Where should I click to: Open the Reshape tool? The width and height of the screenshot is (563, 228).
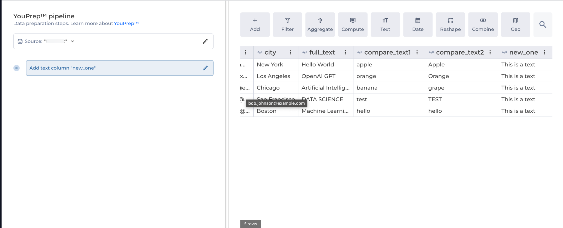tap(450, 24)
